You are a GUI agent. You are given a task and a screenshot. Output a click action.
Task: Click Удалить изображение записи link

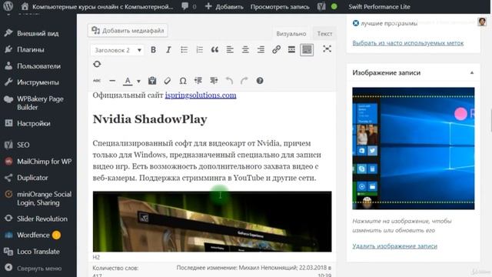pyautogui.click(x=394, y=246)
